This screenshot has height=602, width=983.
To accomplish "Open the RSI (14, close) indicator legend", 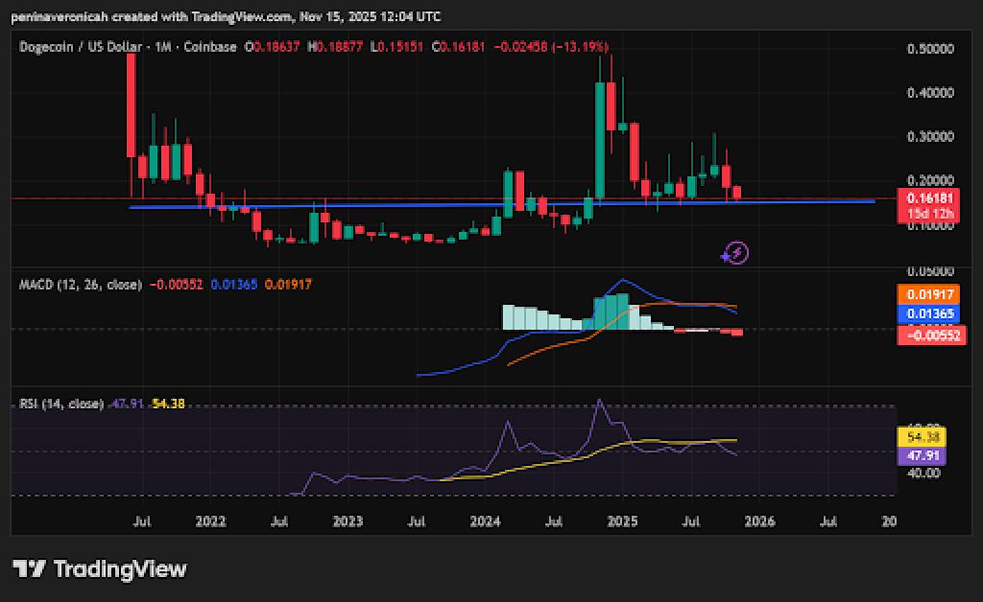I will pyautogui.click(x=61, y=404).
